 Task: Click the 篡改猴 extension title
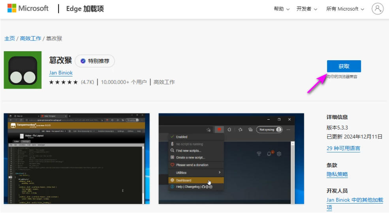coord(60,60)
